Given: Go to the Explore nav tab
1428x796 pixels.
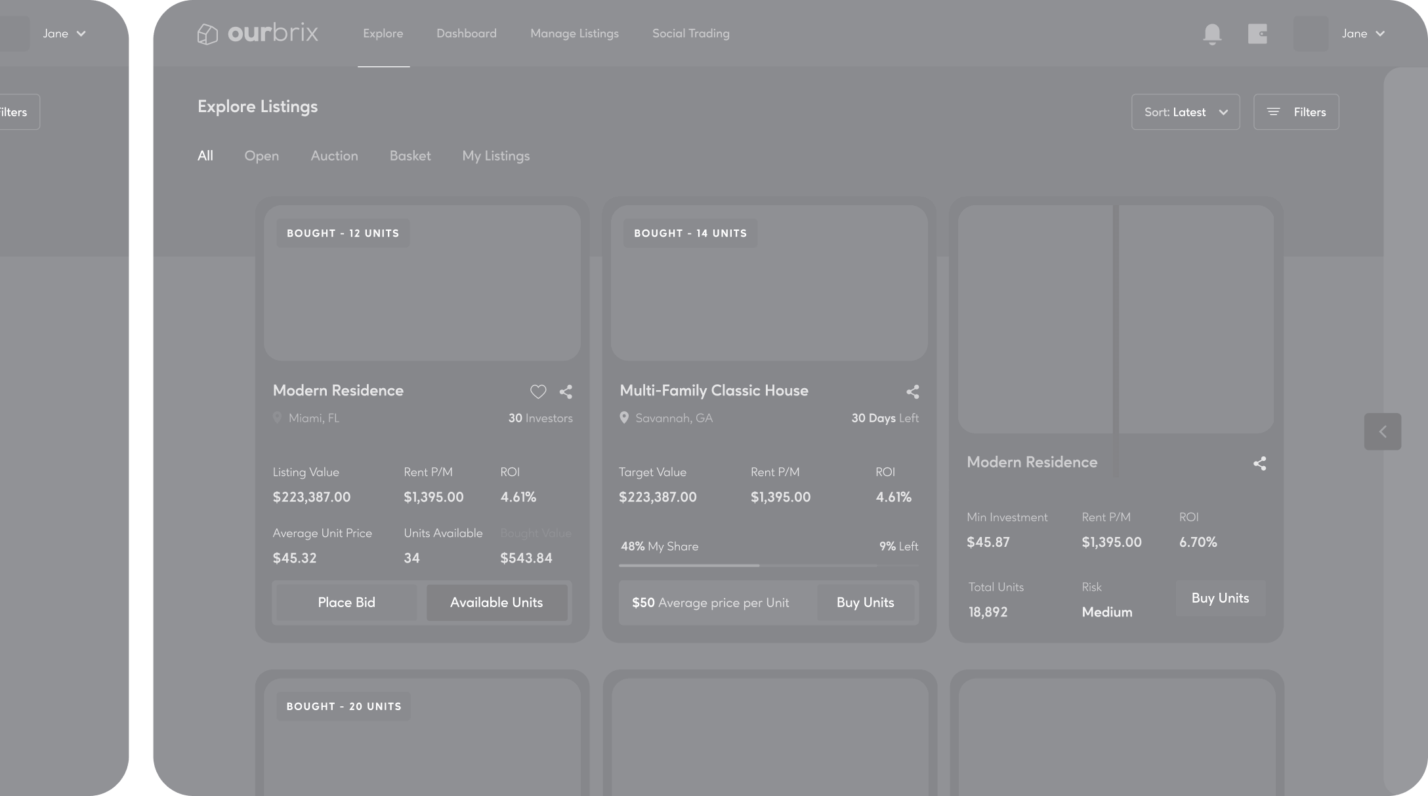Looking at the screenshot, I should click(383, 33).
